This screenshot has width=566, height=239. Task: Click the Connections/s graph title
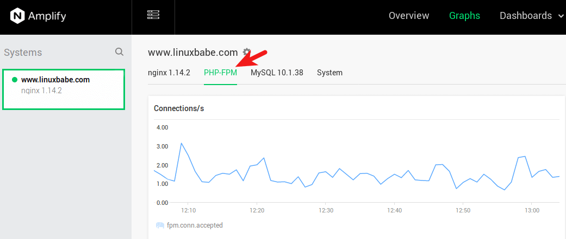[179, 108]
